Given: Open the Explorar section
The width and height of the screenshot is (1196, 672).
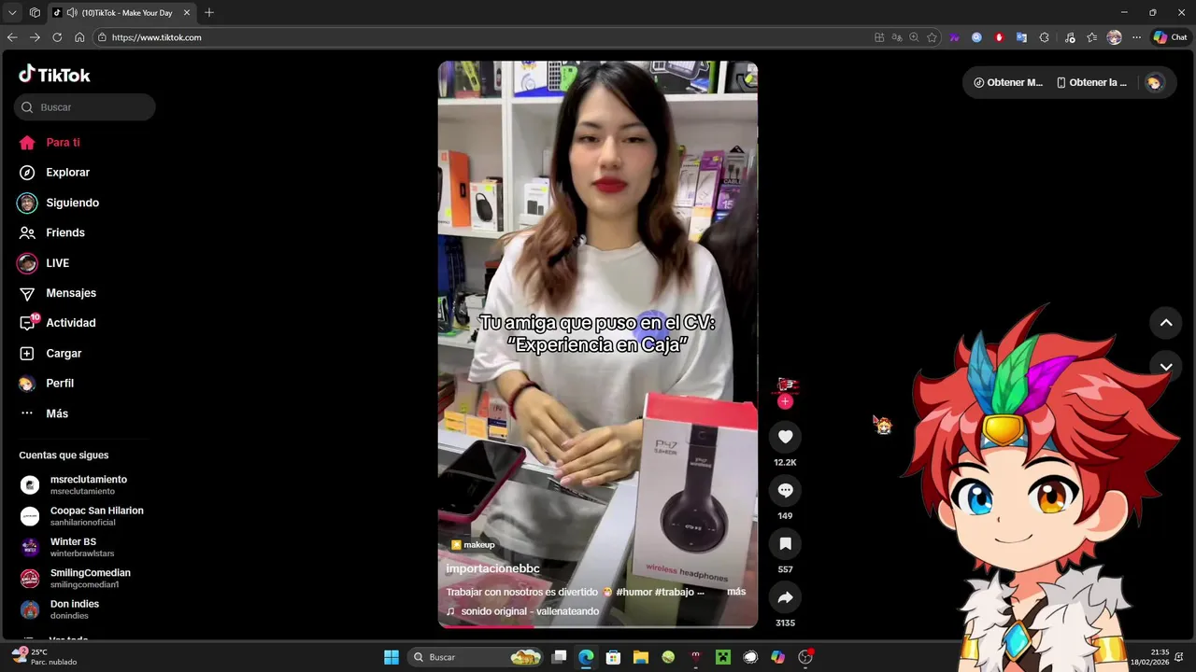Looking at the screenshot, I should tap(55, 173).
